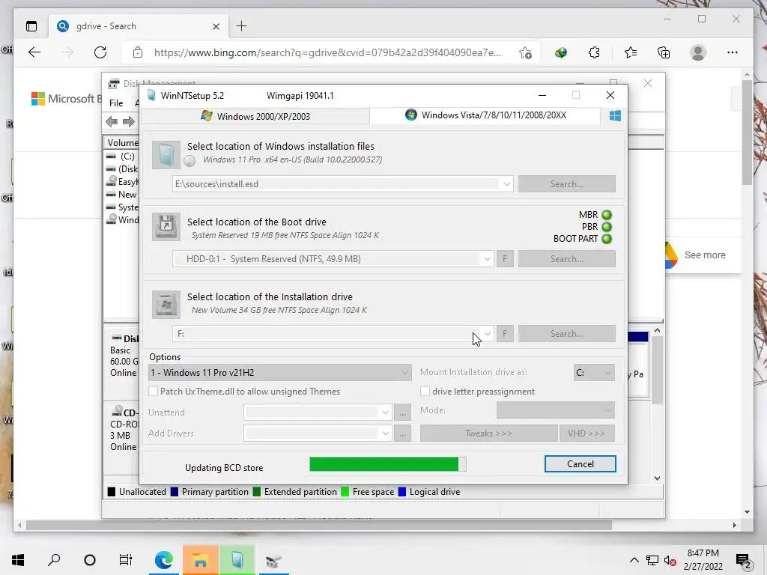Switch to Windows Vista/7/8/10/11/2008/20XX tab

pos(485,115)
